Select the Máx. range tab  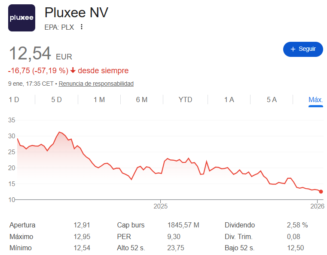tap(315, 100)
